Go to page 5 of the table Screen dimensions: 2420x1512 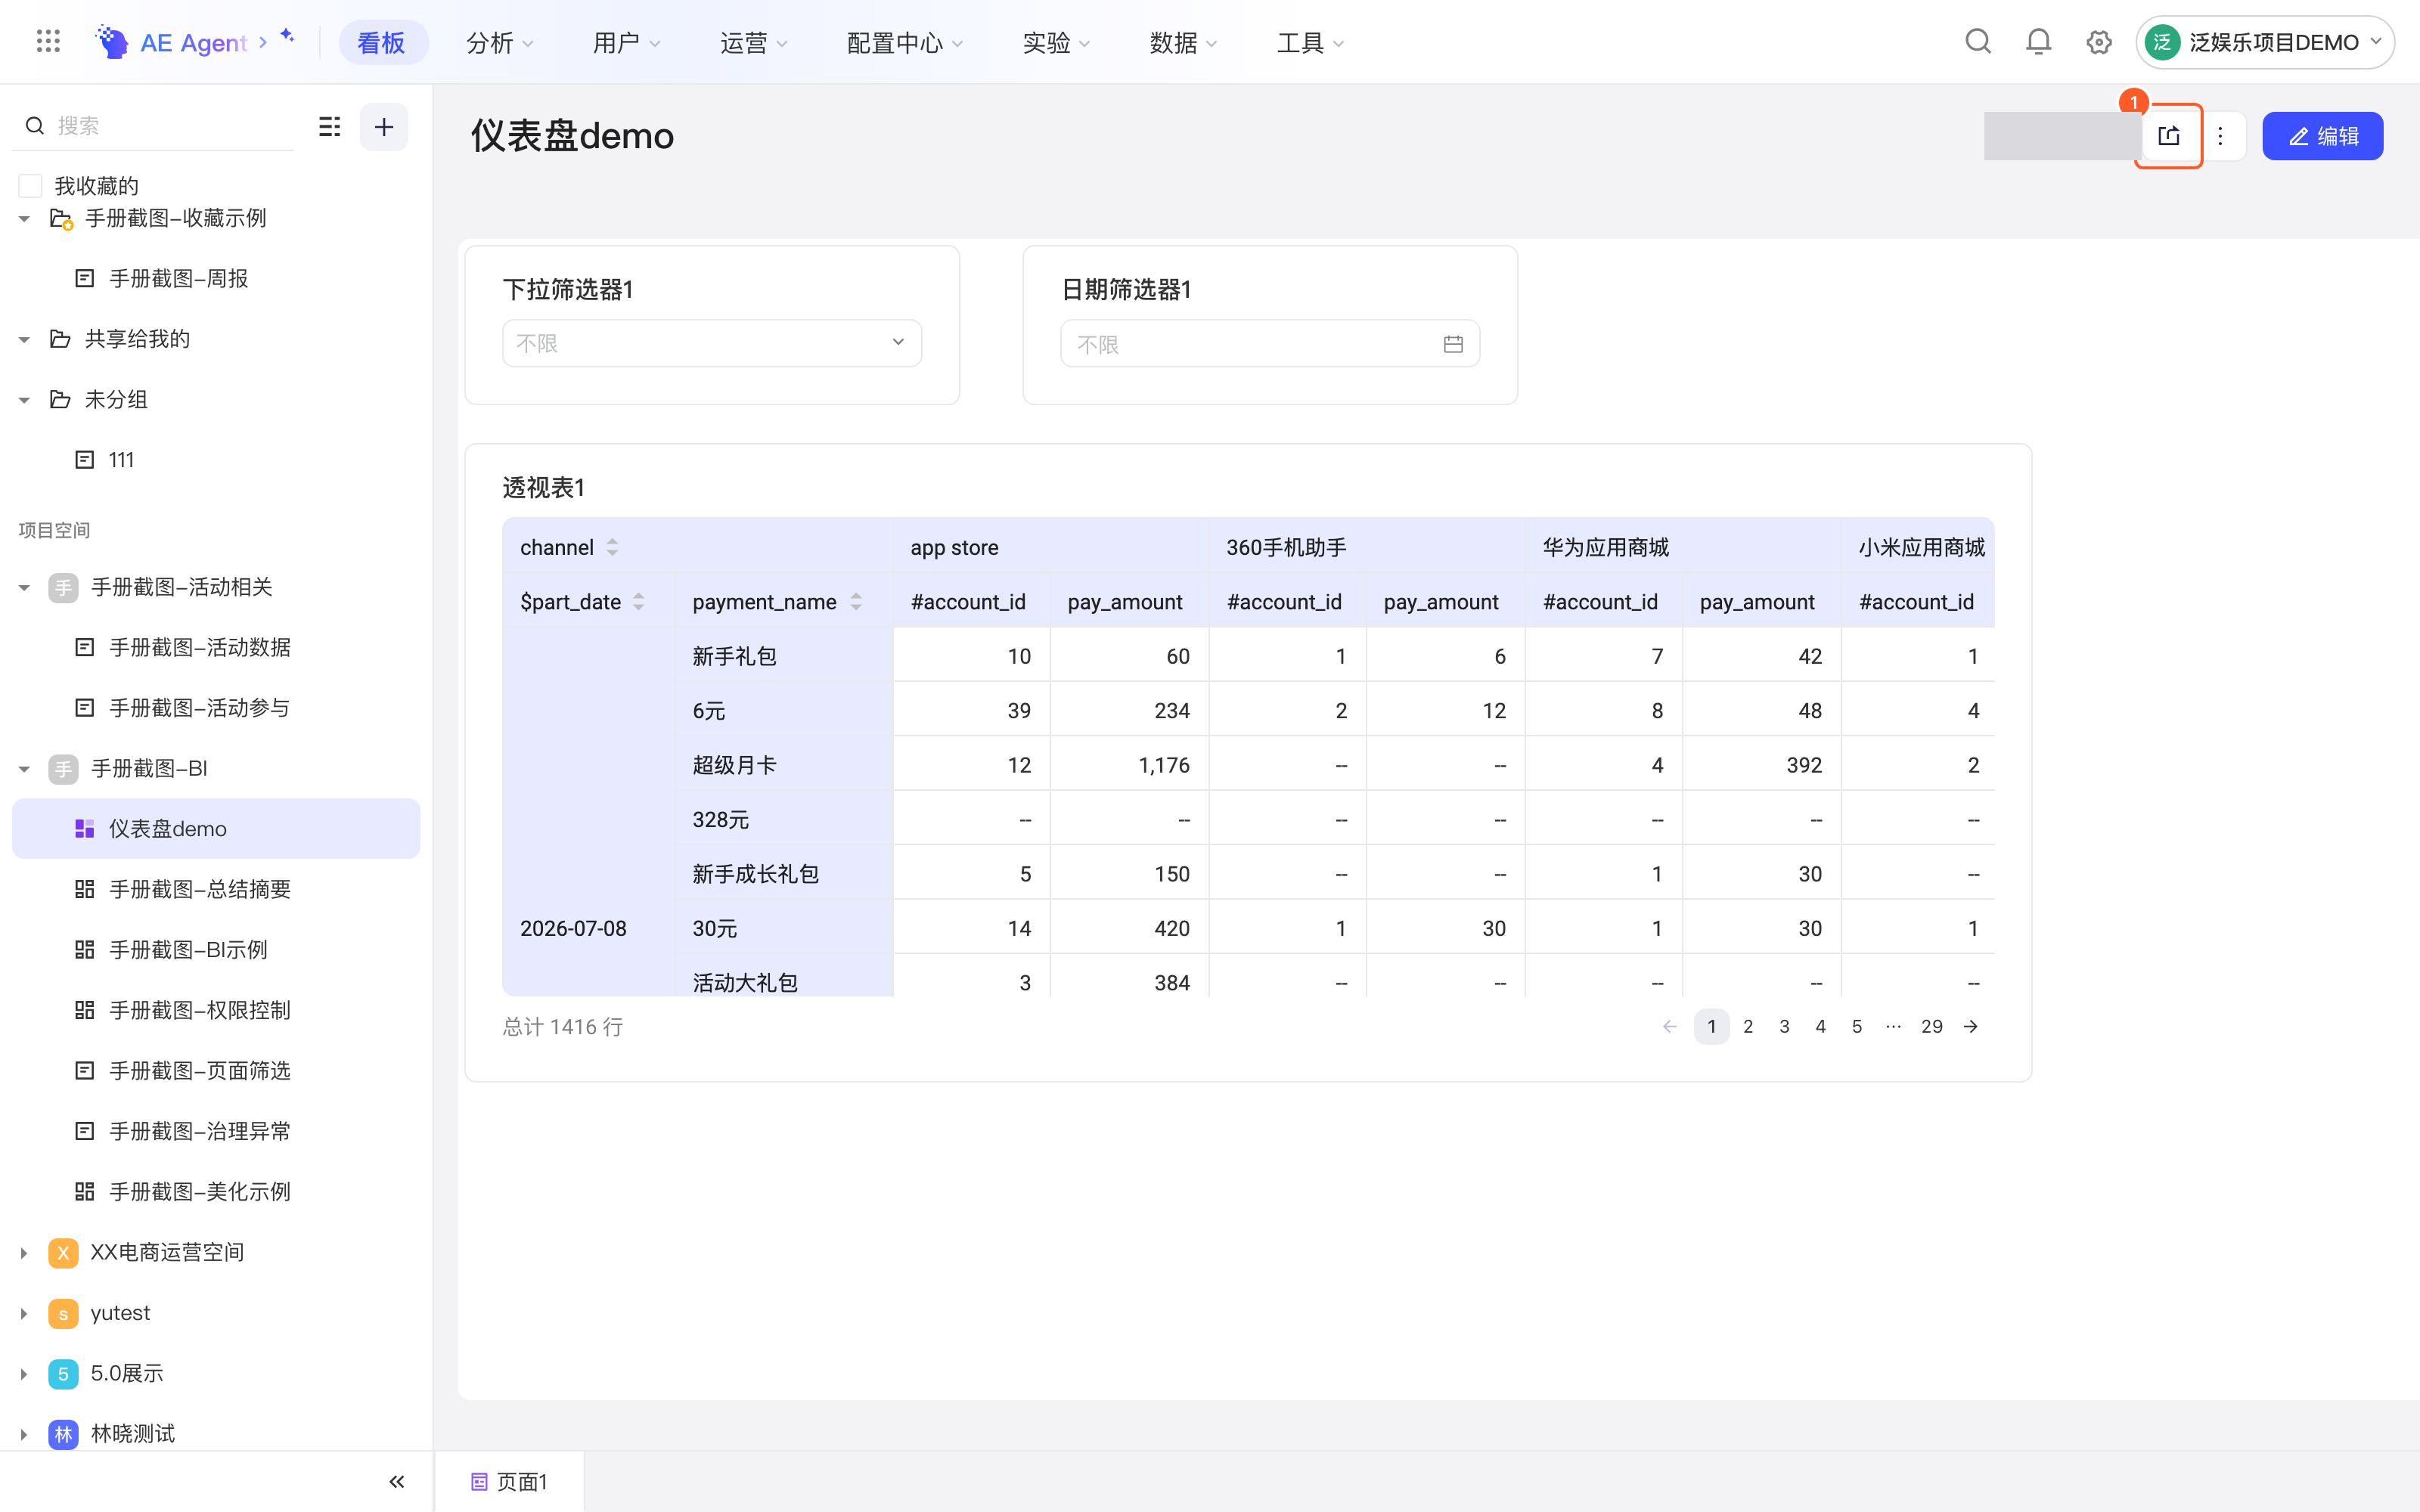click(x=1857, y=1026)
